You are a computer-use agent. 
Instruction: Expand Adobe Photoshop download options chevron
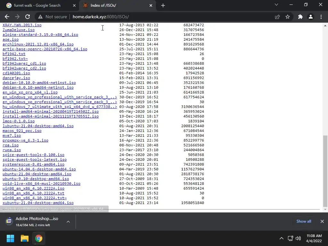[68, 222]
